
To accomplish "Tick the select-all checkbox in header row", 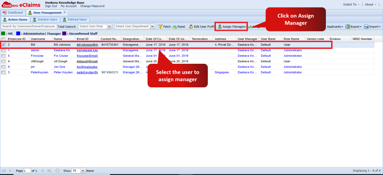I will click(x=3, y=39).
